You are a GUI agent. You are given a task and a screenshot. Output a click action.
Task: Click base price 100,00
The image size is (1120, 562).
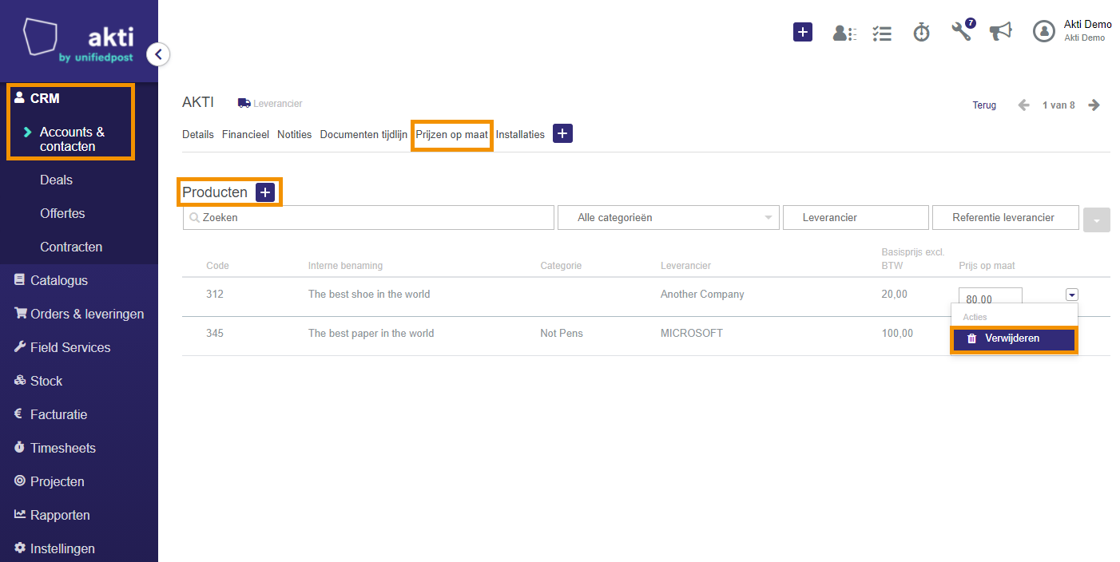pos(897,334)
